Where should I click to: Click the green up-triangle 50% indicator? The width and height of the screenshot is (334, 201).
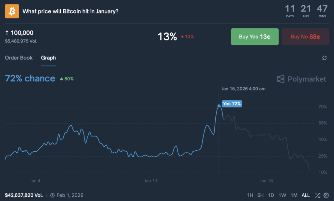67,79
